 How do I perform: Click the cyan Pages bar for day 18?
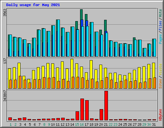click(x=92, y=39)
